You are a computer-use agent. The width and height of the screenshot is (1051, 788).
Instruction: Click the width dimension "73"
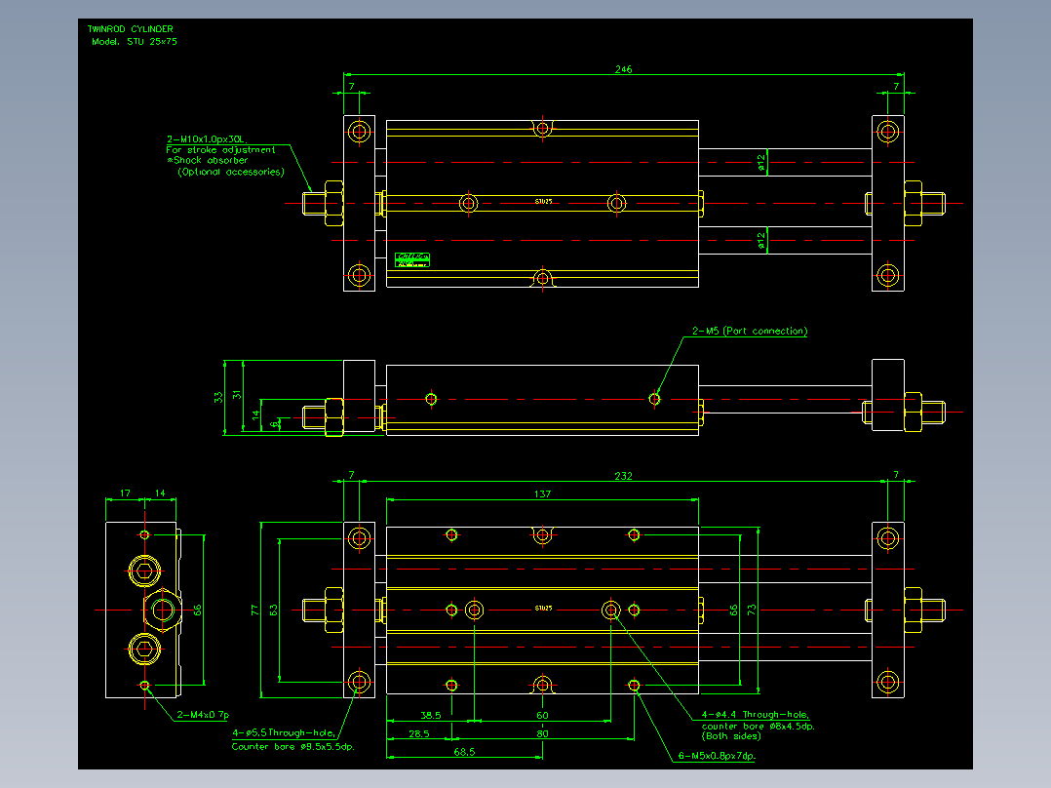coord(752,610)
